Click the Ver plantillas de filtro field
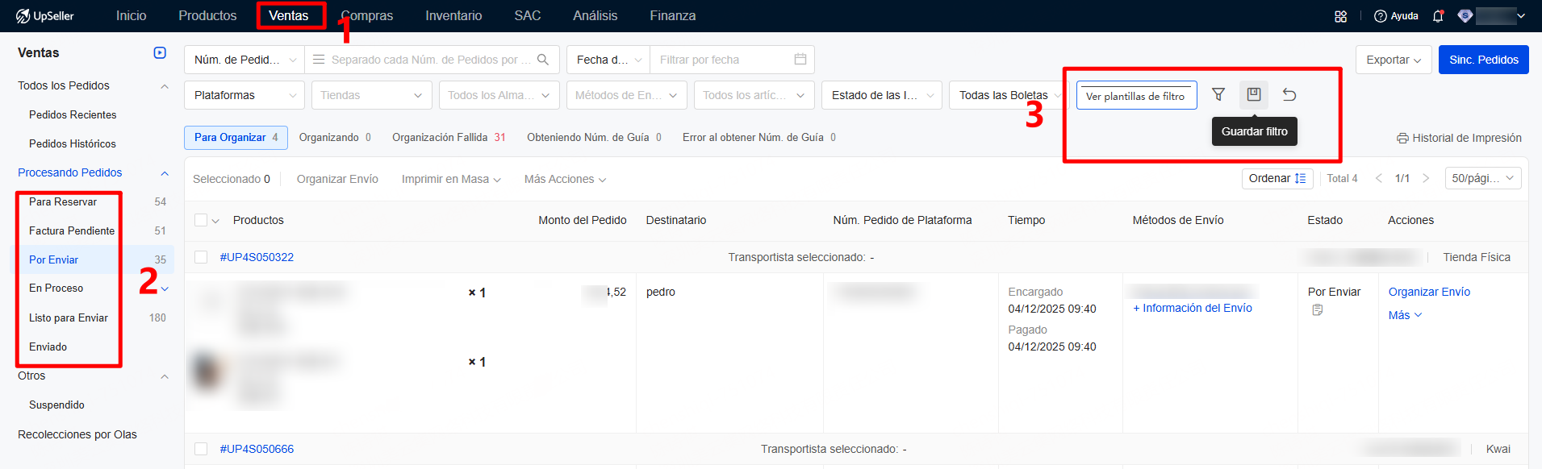 (1136, 96)
